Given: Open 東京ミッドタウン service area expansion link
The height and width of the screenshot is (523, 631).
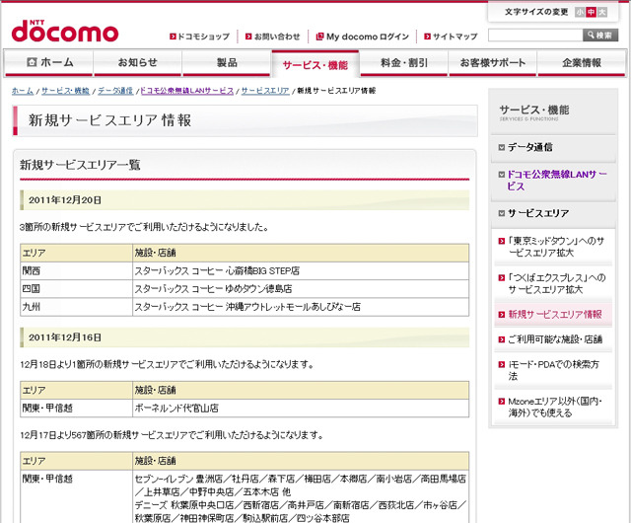Looking at the screenshot, I should pyautogui.click(x=556, y=247).
